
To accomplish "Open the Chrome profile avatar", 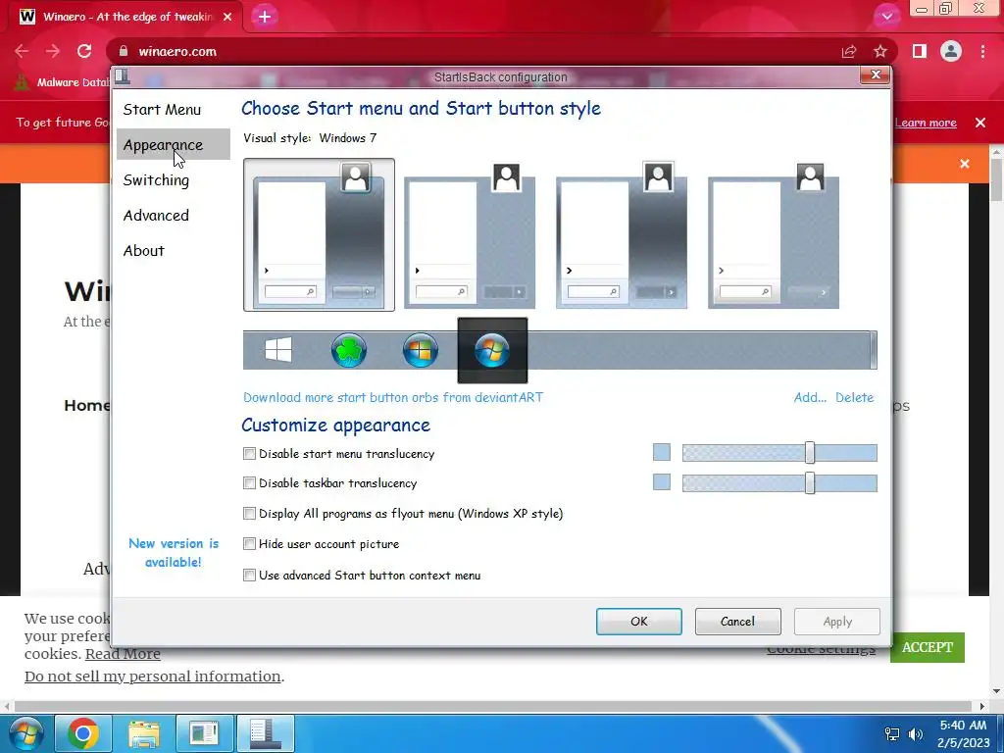I will (x=951, y=51).
